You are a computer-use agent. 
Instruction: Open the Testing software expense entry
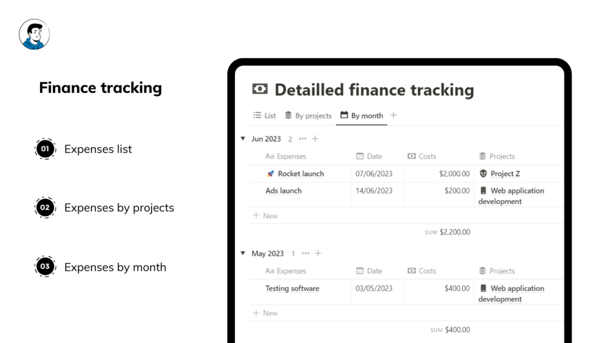[292, 288]
